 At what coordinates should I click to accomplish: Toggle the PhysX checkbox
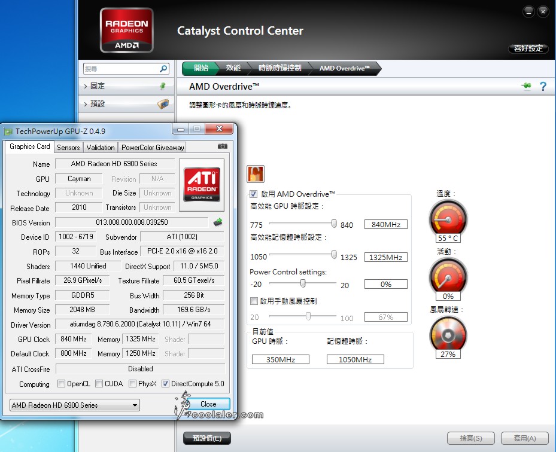click(x=132, y=384)
